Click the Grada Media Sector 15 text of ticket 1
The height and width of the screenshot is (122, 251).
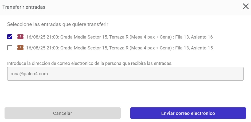[84, 37]
